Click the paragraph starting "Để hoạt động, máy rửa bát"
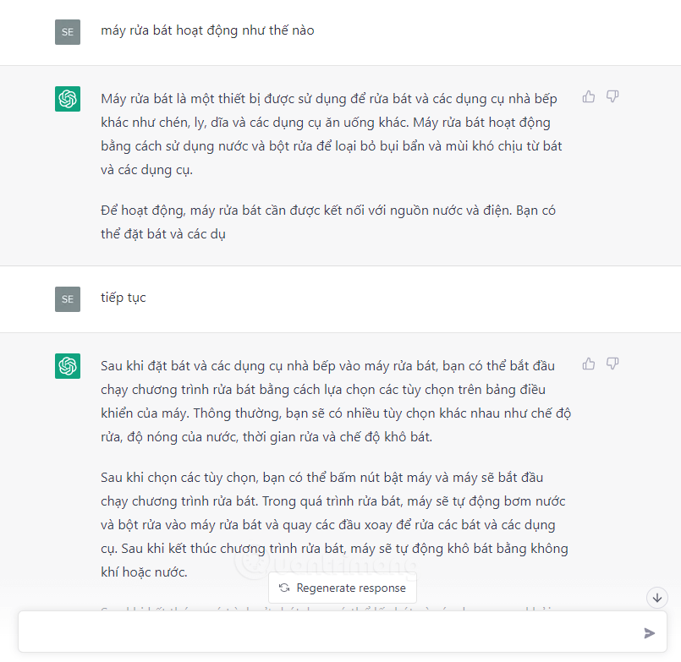The width and height of the screenshot is (681, 662). point(328,222)
